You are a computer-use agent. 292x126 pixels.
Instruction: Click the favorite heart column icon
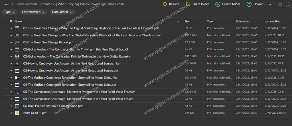tap(11, 21)
